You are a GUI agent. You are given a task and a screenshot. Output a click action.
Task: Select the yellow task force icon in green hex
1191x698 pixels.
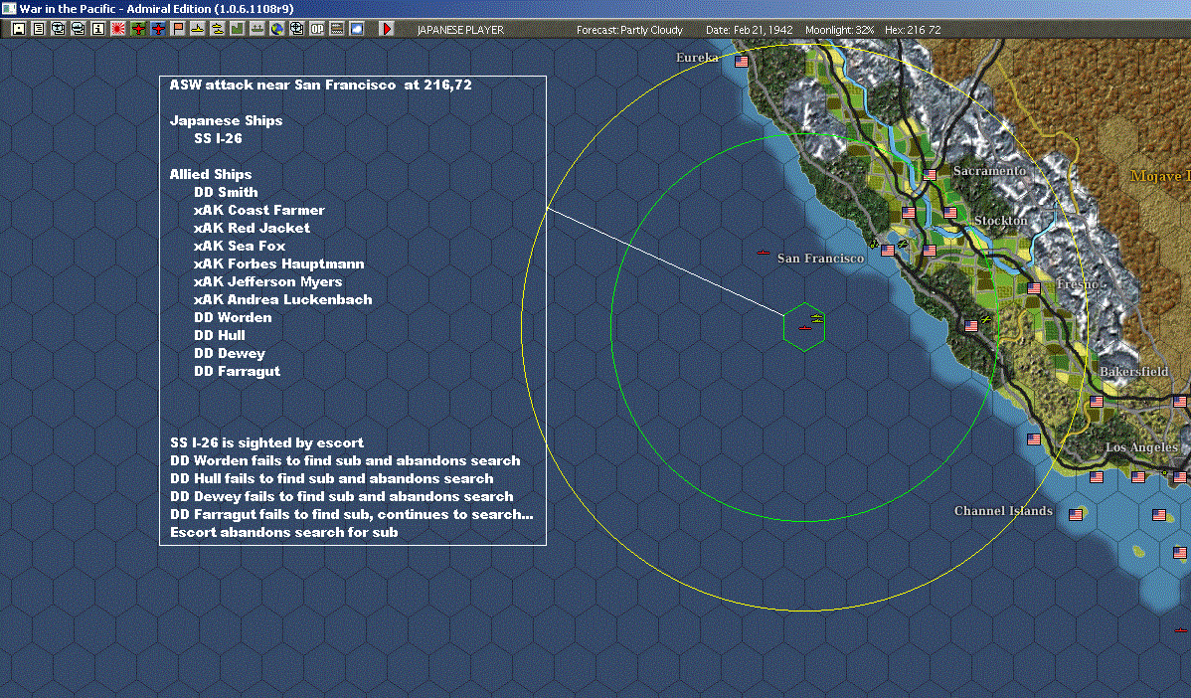tap(816, 318)
